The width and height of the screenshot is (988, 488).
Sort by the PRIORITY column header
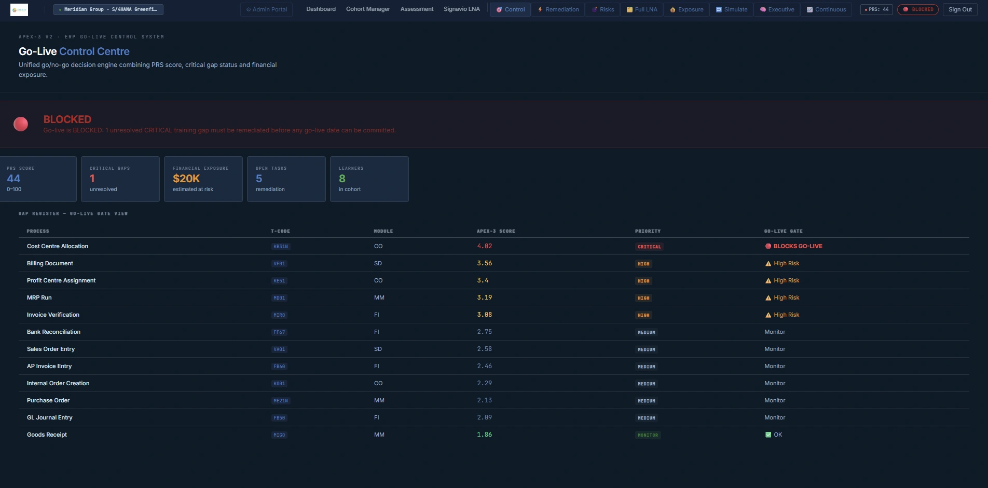pyautogui.click(x=648, y=231)
